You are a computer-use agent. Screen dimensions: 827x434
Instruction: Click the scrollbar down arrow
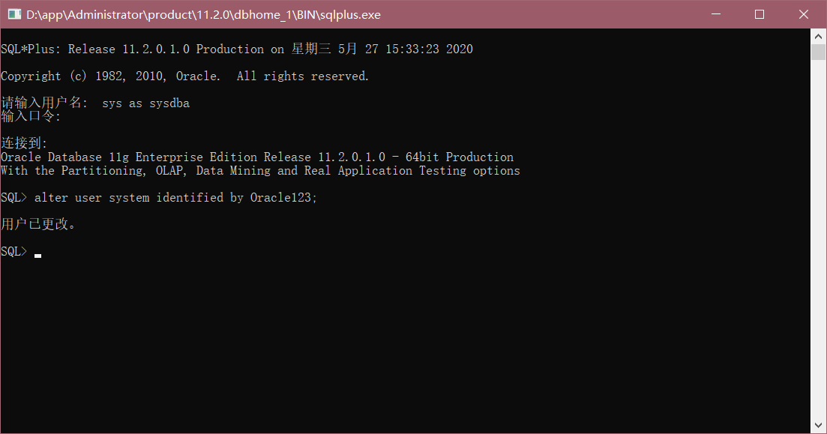817,424
